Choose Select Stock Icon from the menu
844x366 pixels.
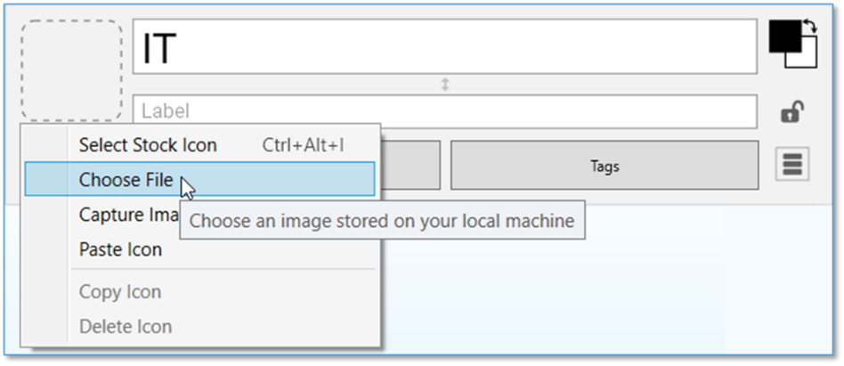pos(148,145)
